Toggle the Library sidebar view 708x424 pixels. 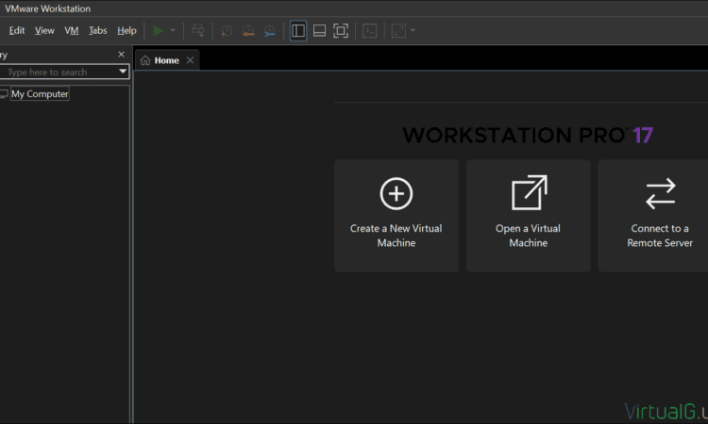click(298, 30)
